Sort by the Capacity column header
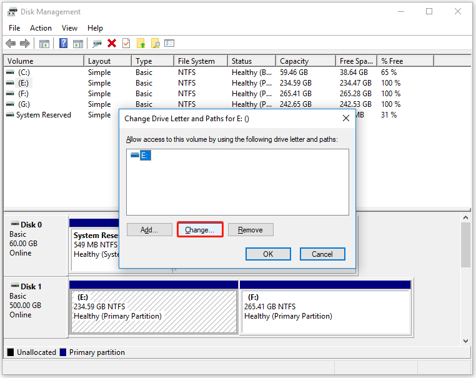The image size is (476, 378). tap(306, 61)
